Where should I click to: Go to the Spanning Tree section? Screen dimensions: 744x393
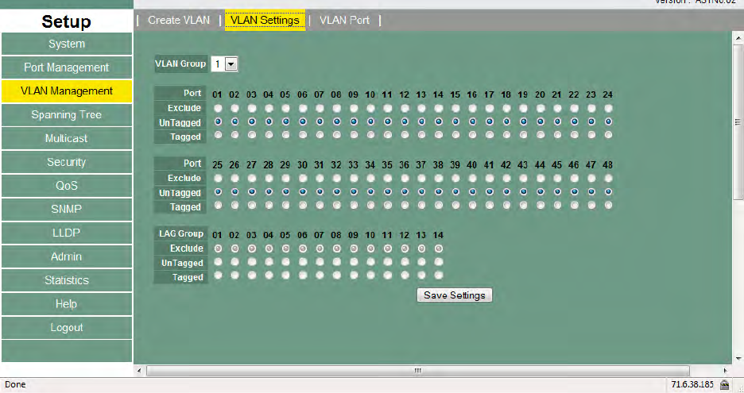66,115
